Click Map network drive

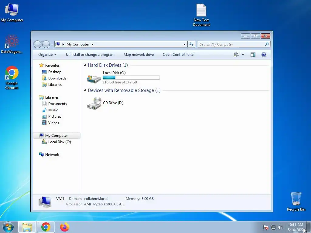click(138, 55)
